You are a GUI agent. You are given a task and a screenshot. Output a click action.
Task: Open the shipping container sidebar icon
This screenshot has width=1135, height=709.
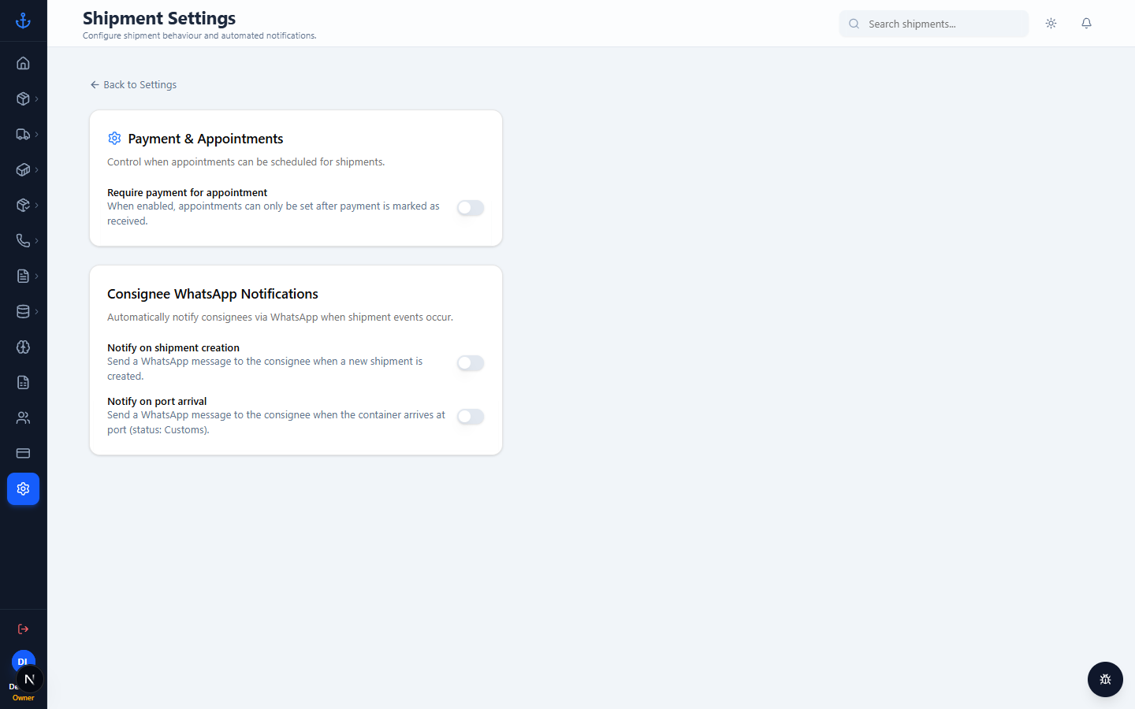click(x=23, y=169)
